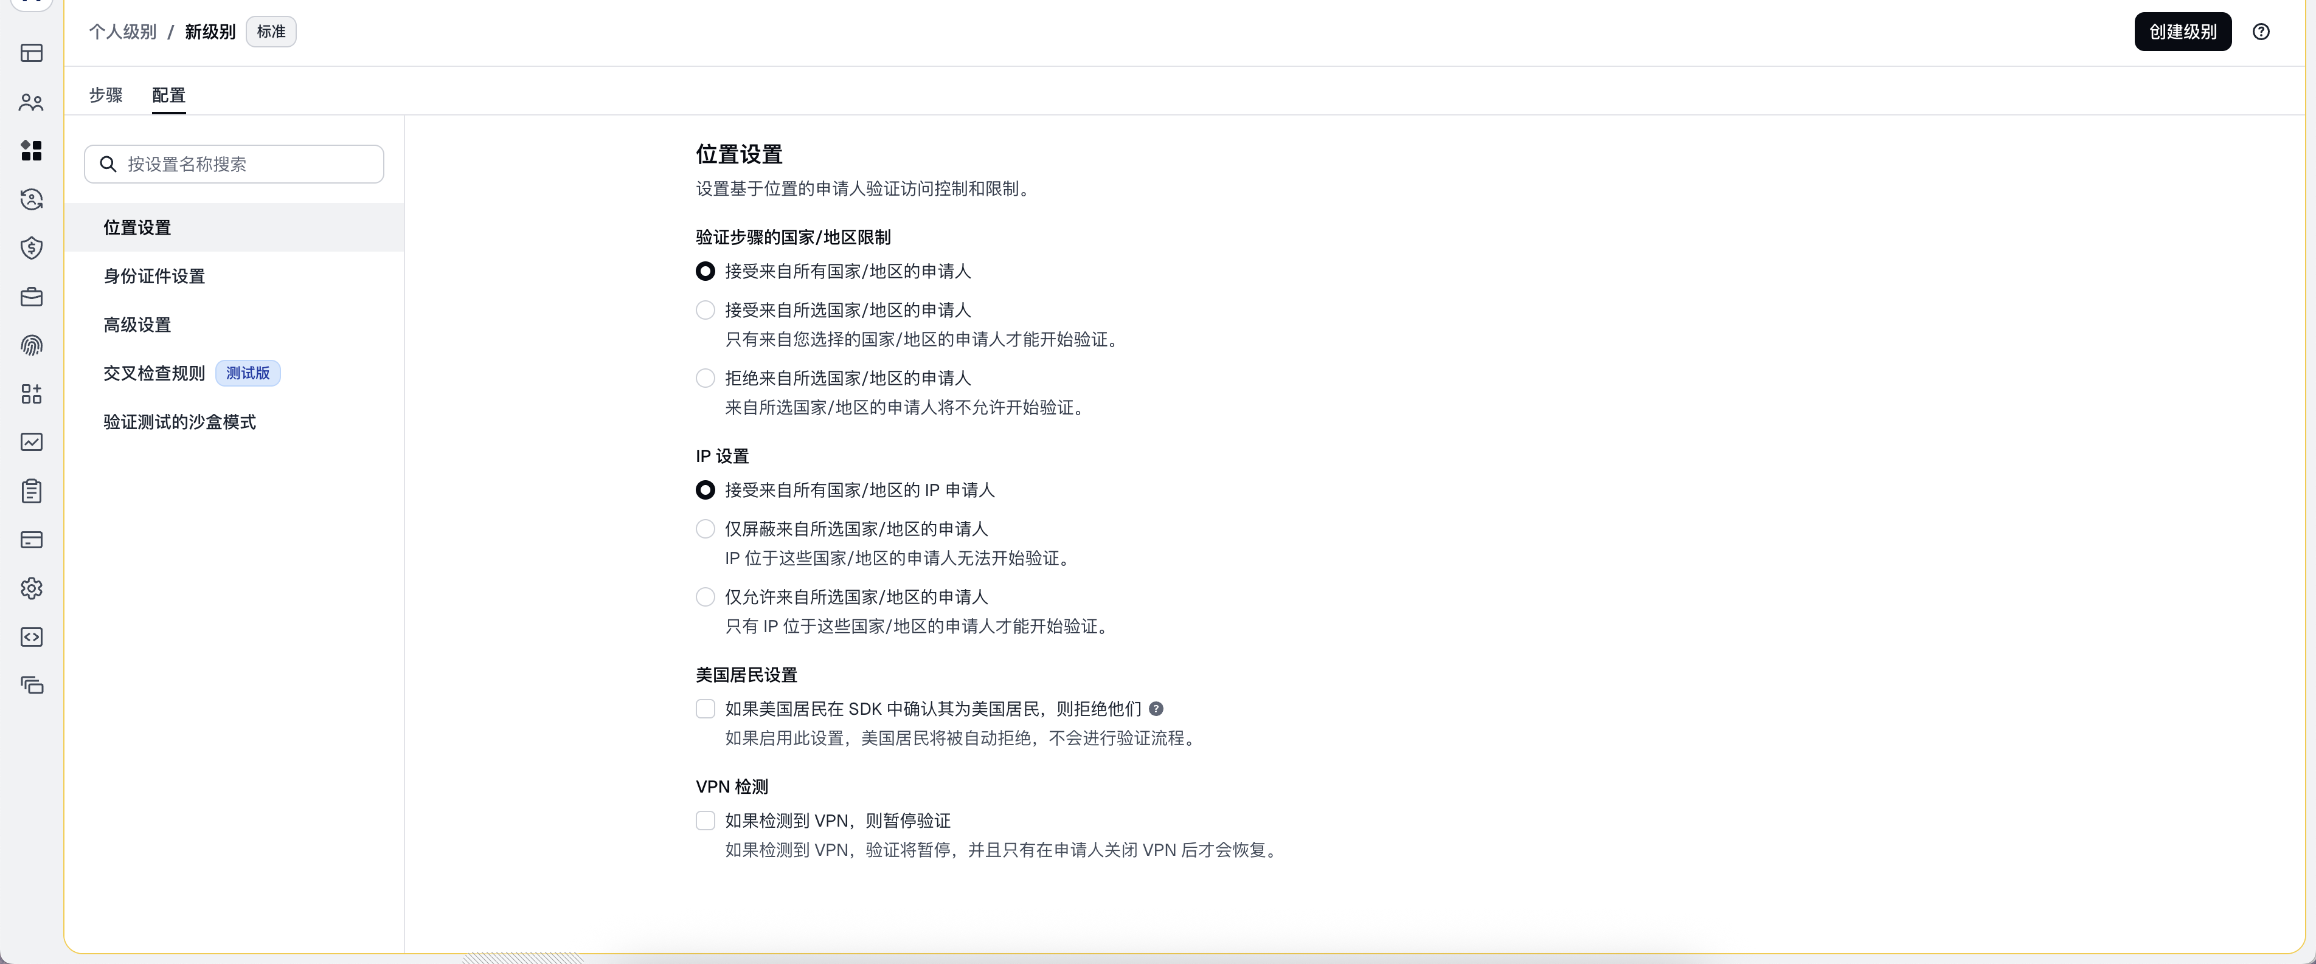Viewport: 2316px width, 964px height.
Task: Click text 只有来自您选择的国家/地区的申请人才能开始验证
Action: (x=921, y=340)
